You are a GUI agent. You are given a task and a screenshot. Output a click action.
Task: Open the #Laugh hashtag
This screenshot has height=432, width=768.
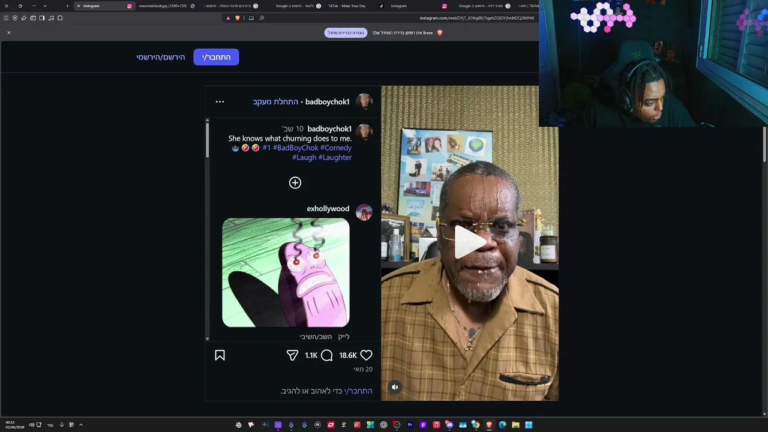click(304, 157)
